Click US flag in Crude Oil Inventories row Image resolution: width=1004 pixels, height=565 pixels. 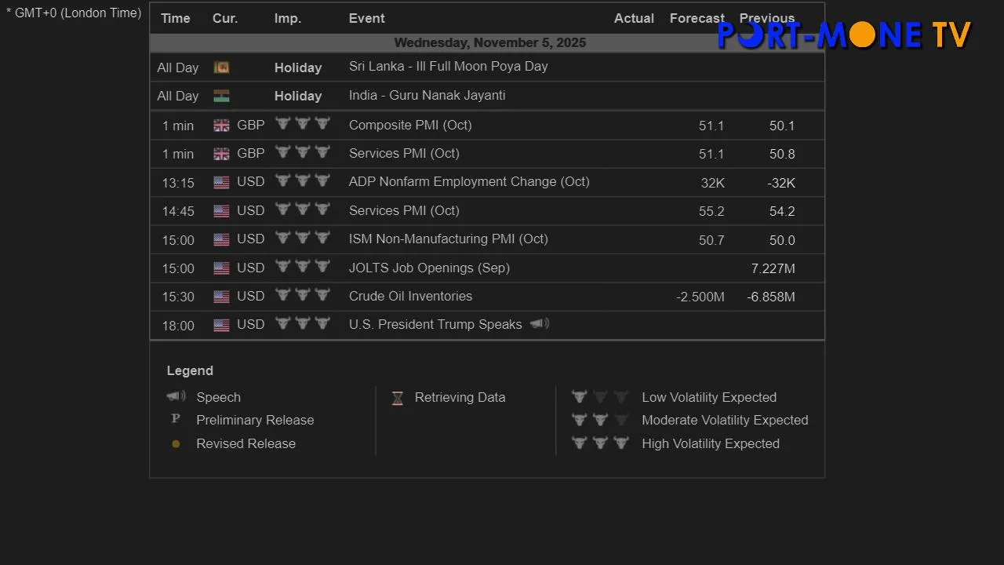(222, 297)
